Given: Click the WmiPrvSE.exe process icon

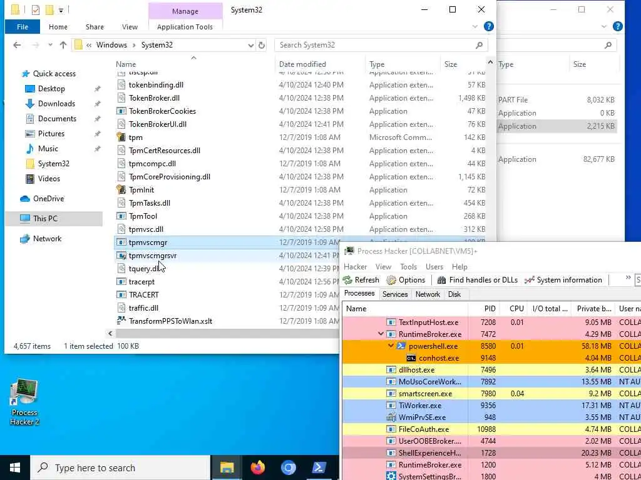Looking at the screenshot, I should [x=391, y=417].
